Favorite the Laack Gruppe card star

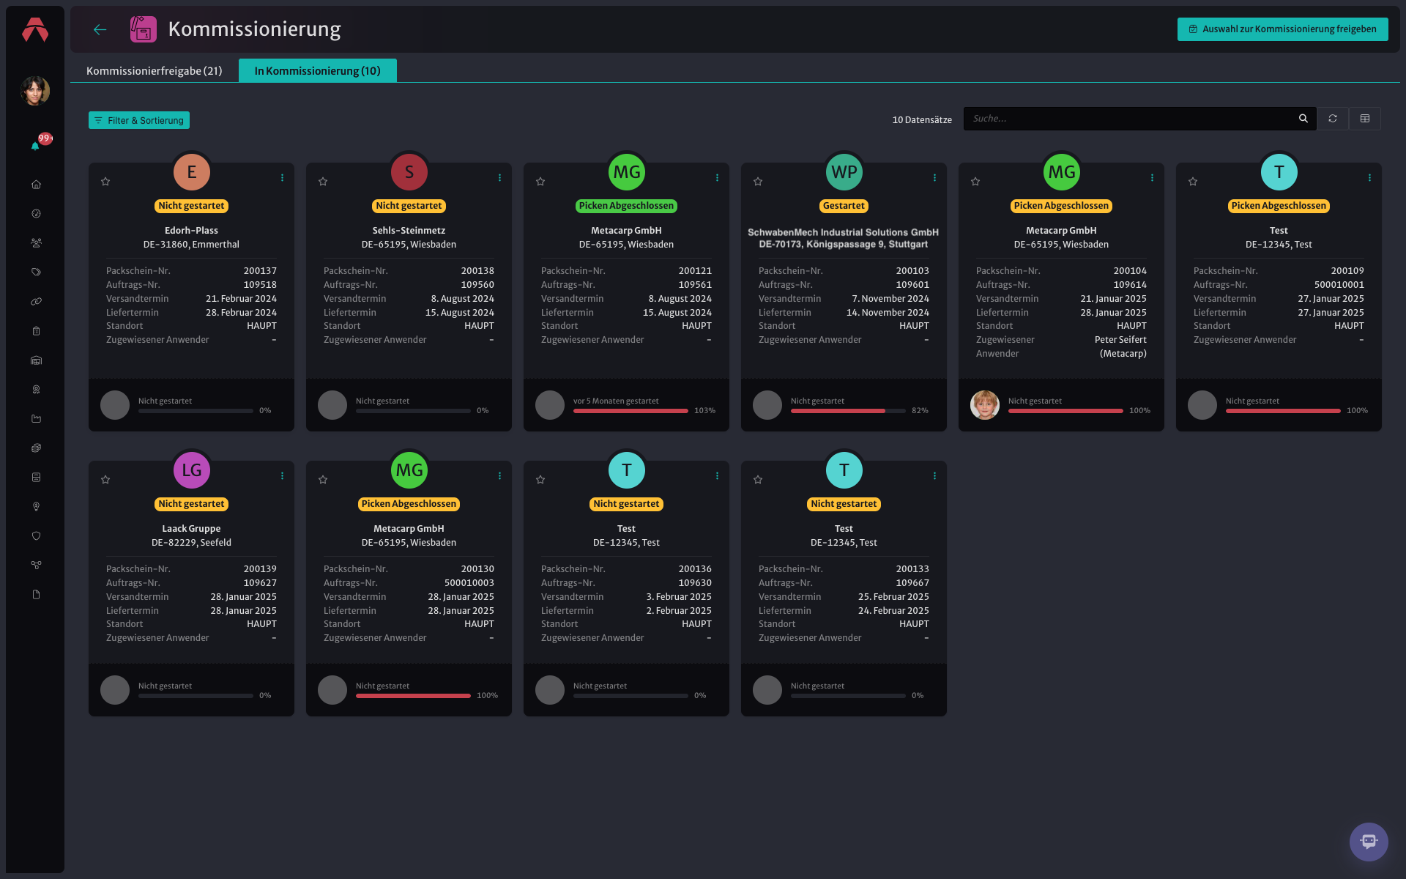(x=105, y=480)
